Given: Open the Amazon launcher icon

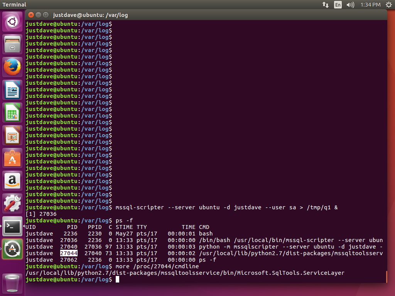Looking at the screenshot, I should [x=12, y=181].
